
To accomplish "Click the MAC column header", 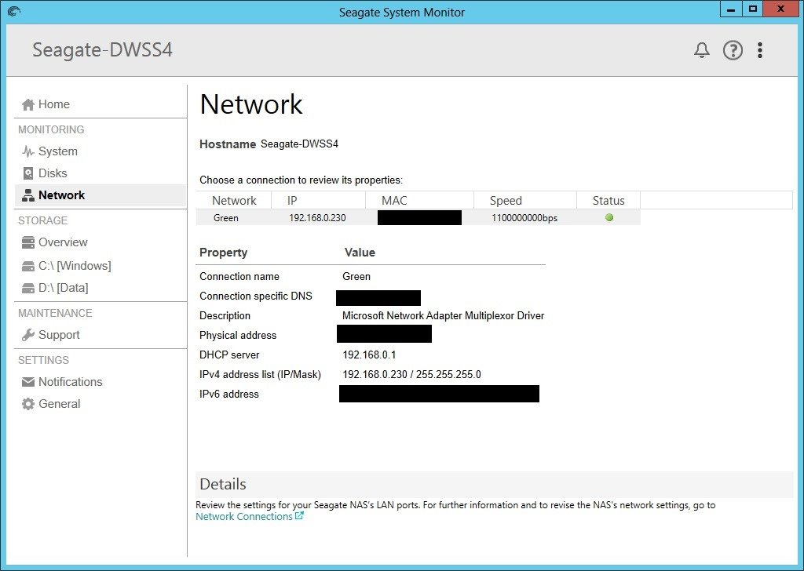I will click(x=420, y=200).
